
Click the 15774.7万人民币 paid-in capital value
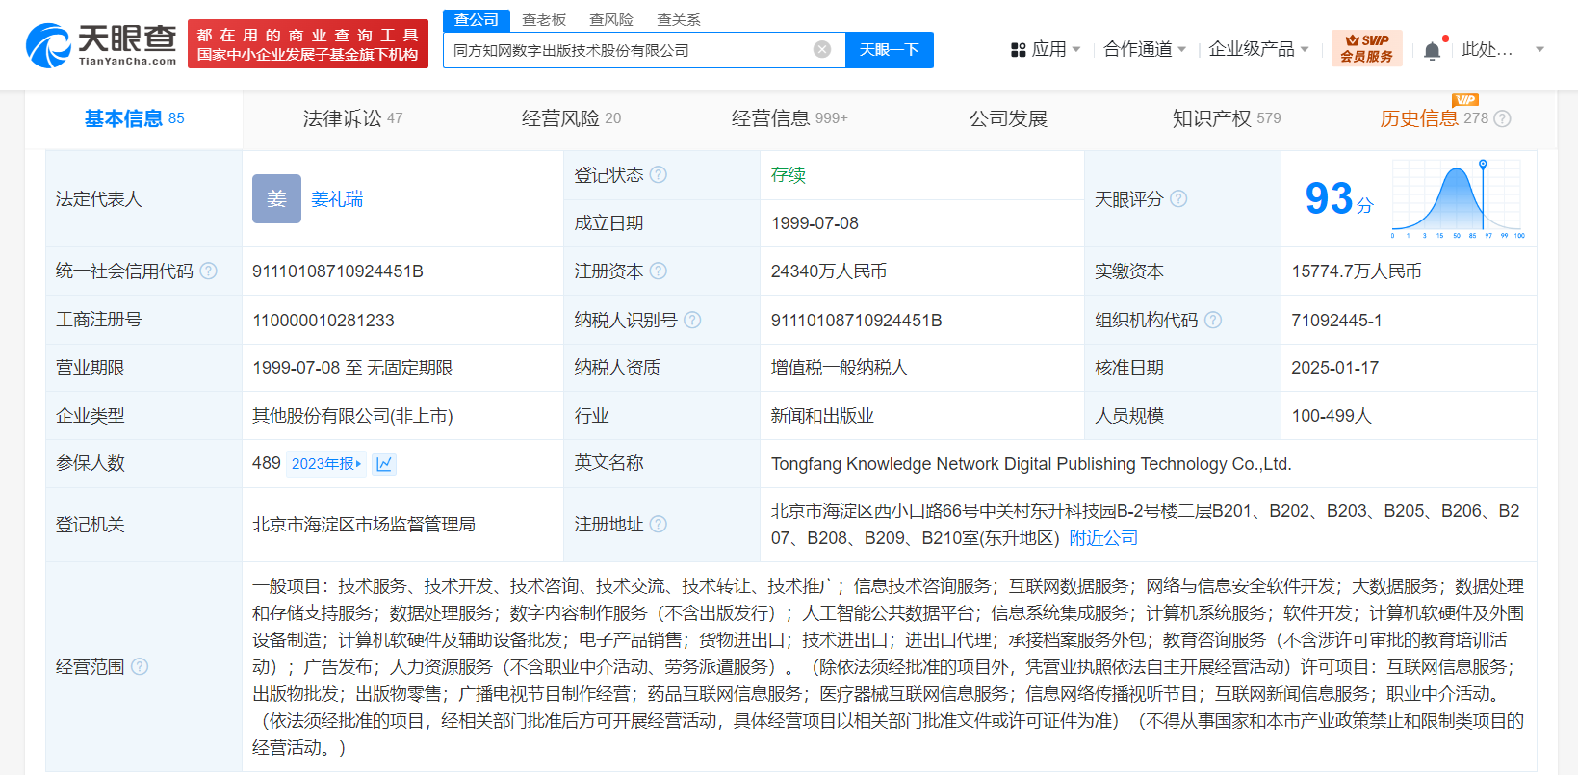[1357, 271]
